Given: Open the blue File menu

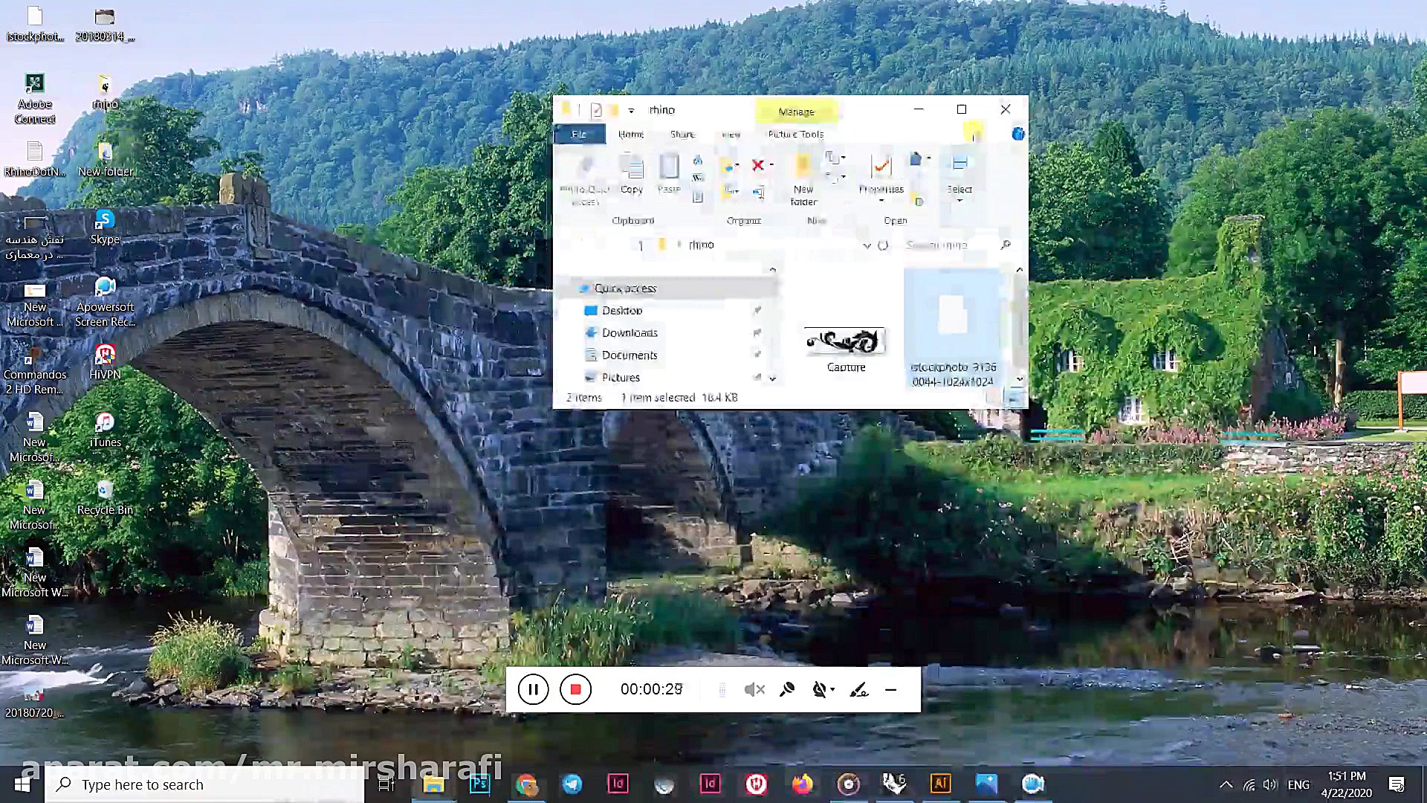Looking at the screenshot, I should click(x=579, y=135).
